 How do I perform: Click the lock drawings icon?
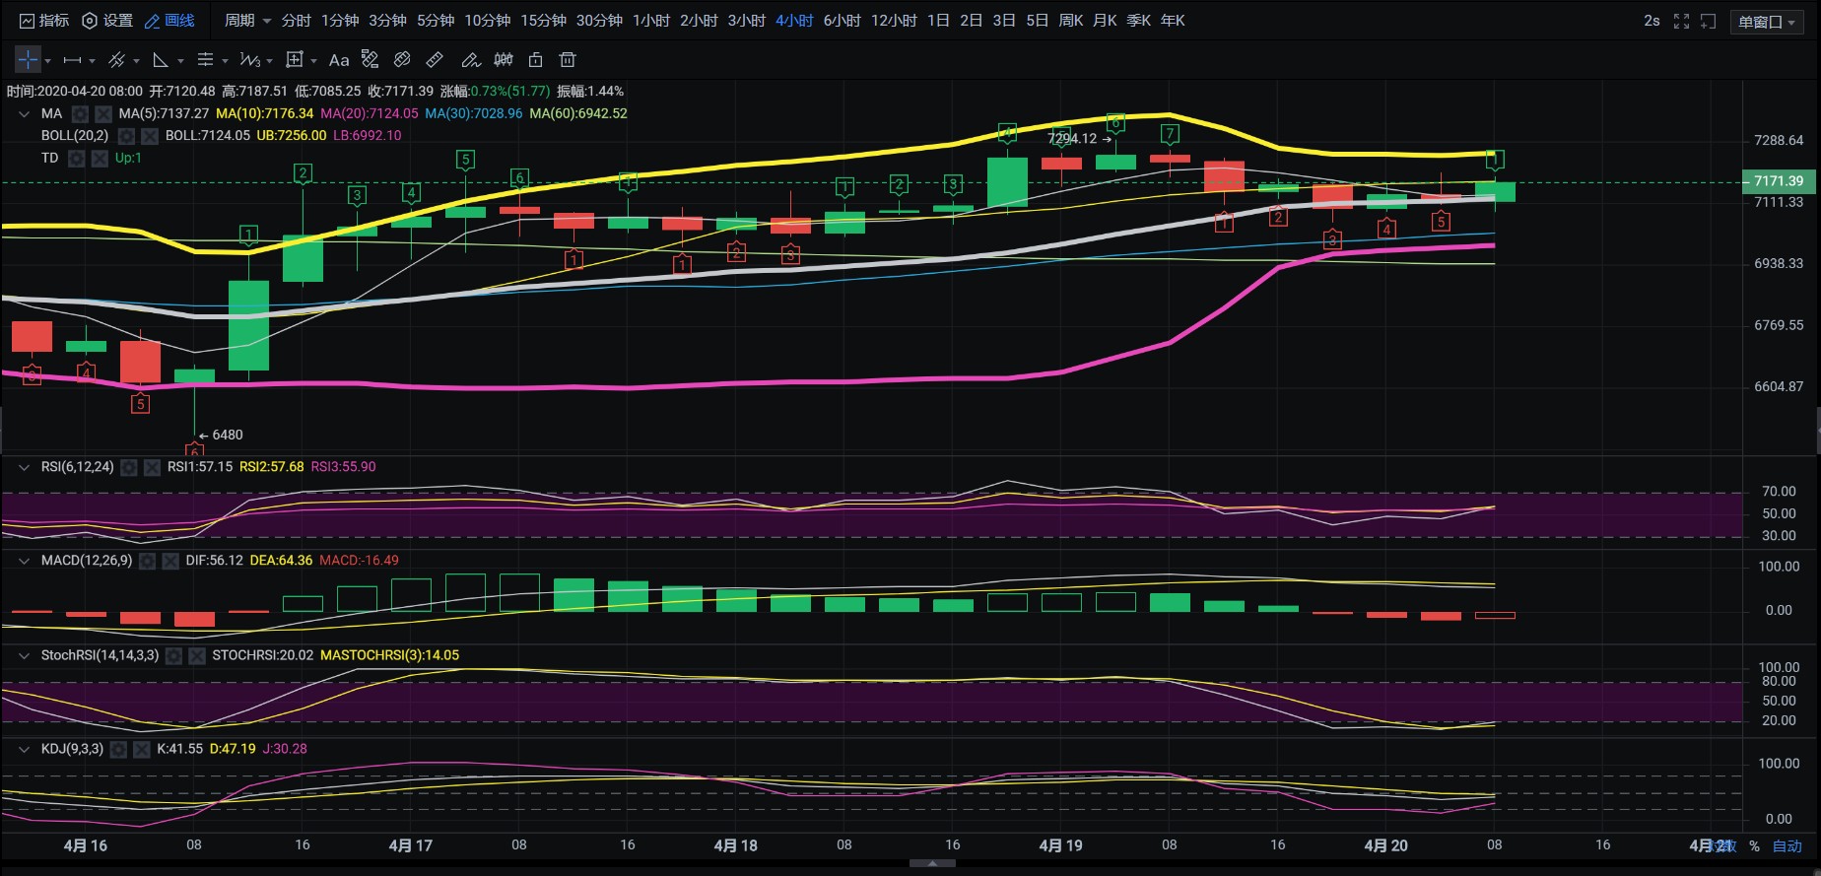click(535, 60)
